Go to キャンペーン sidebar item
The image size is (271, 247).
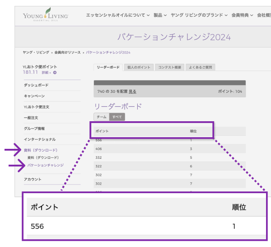pos(34,96)
